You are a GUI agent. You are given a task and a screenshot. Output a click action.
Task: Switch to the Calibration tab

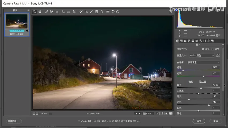point(205,41)
